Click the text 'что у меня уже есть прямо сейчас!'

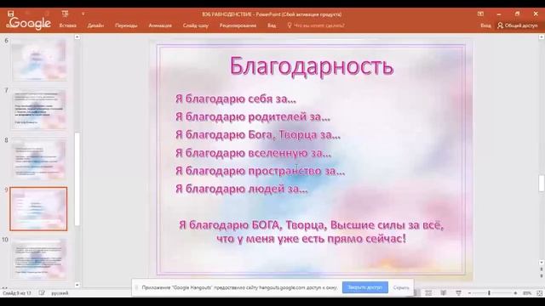click(x=311, y=239)
